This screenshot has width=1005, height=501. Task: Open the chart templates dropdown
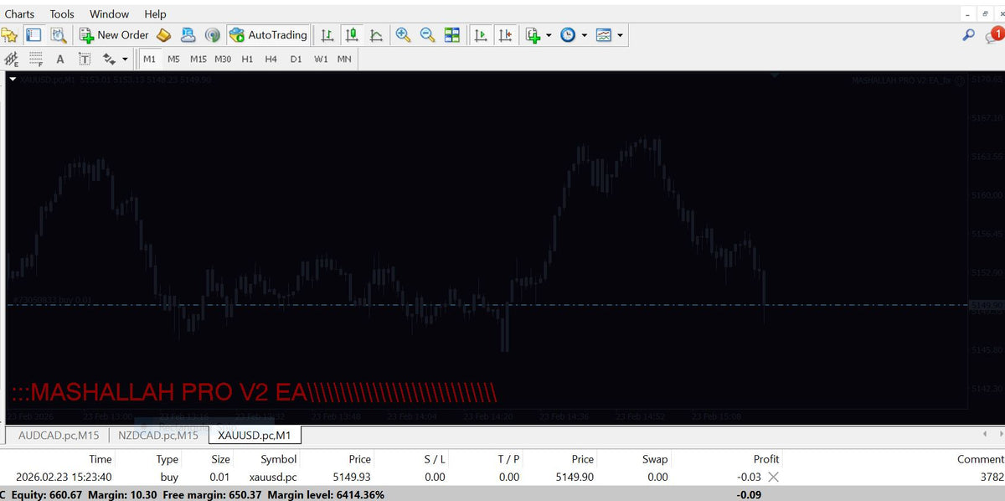[620, 35]
